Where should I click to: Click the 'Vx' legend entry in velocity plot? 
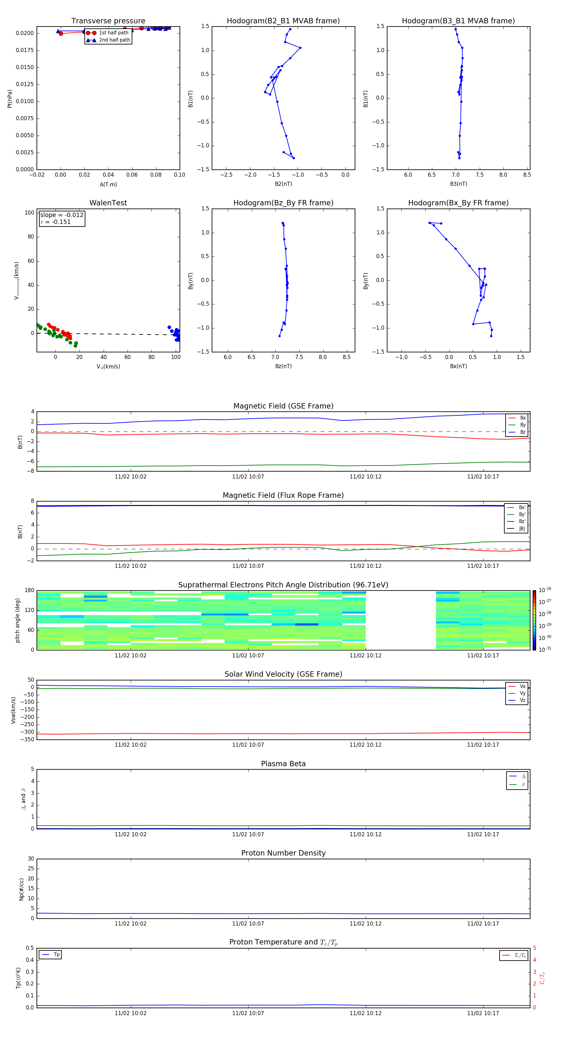pyautogui.click(x=517, y=686)
